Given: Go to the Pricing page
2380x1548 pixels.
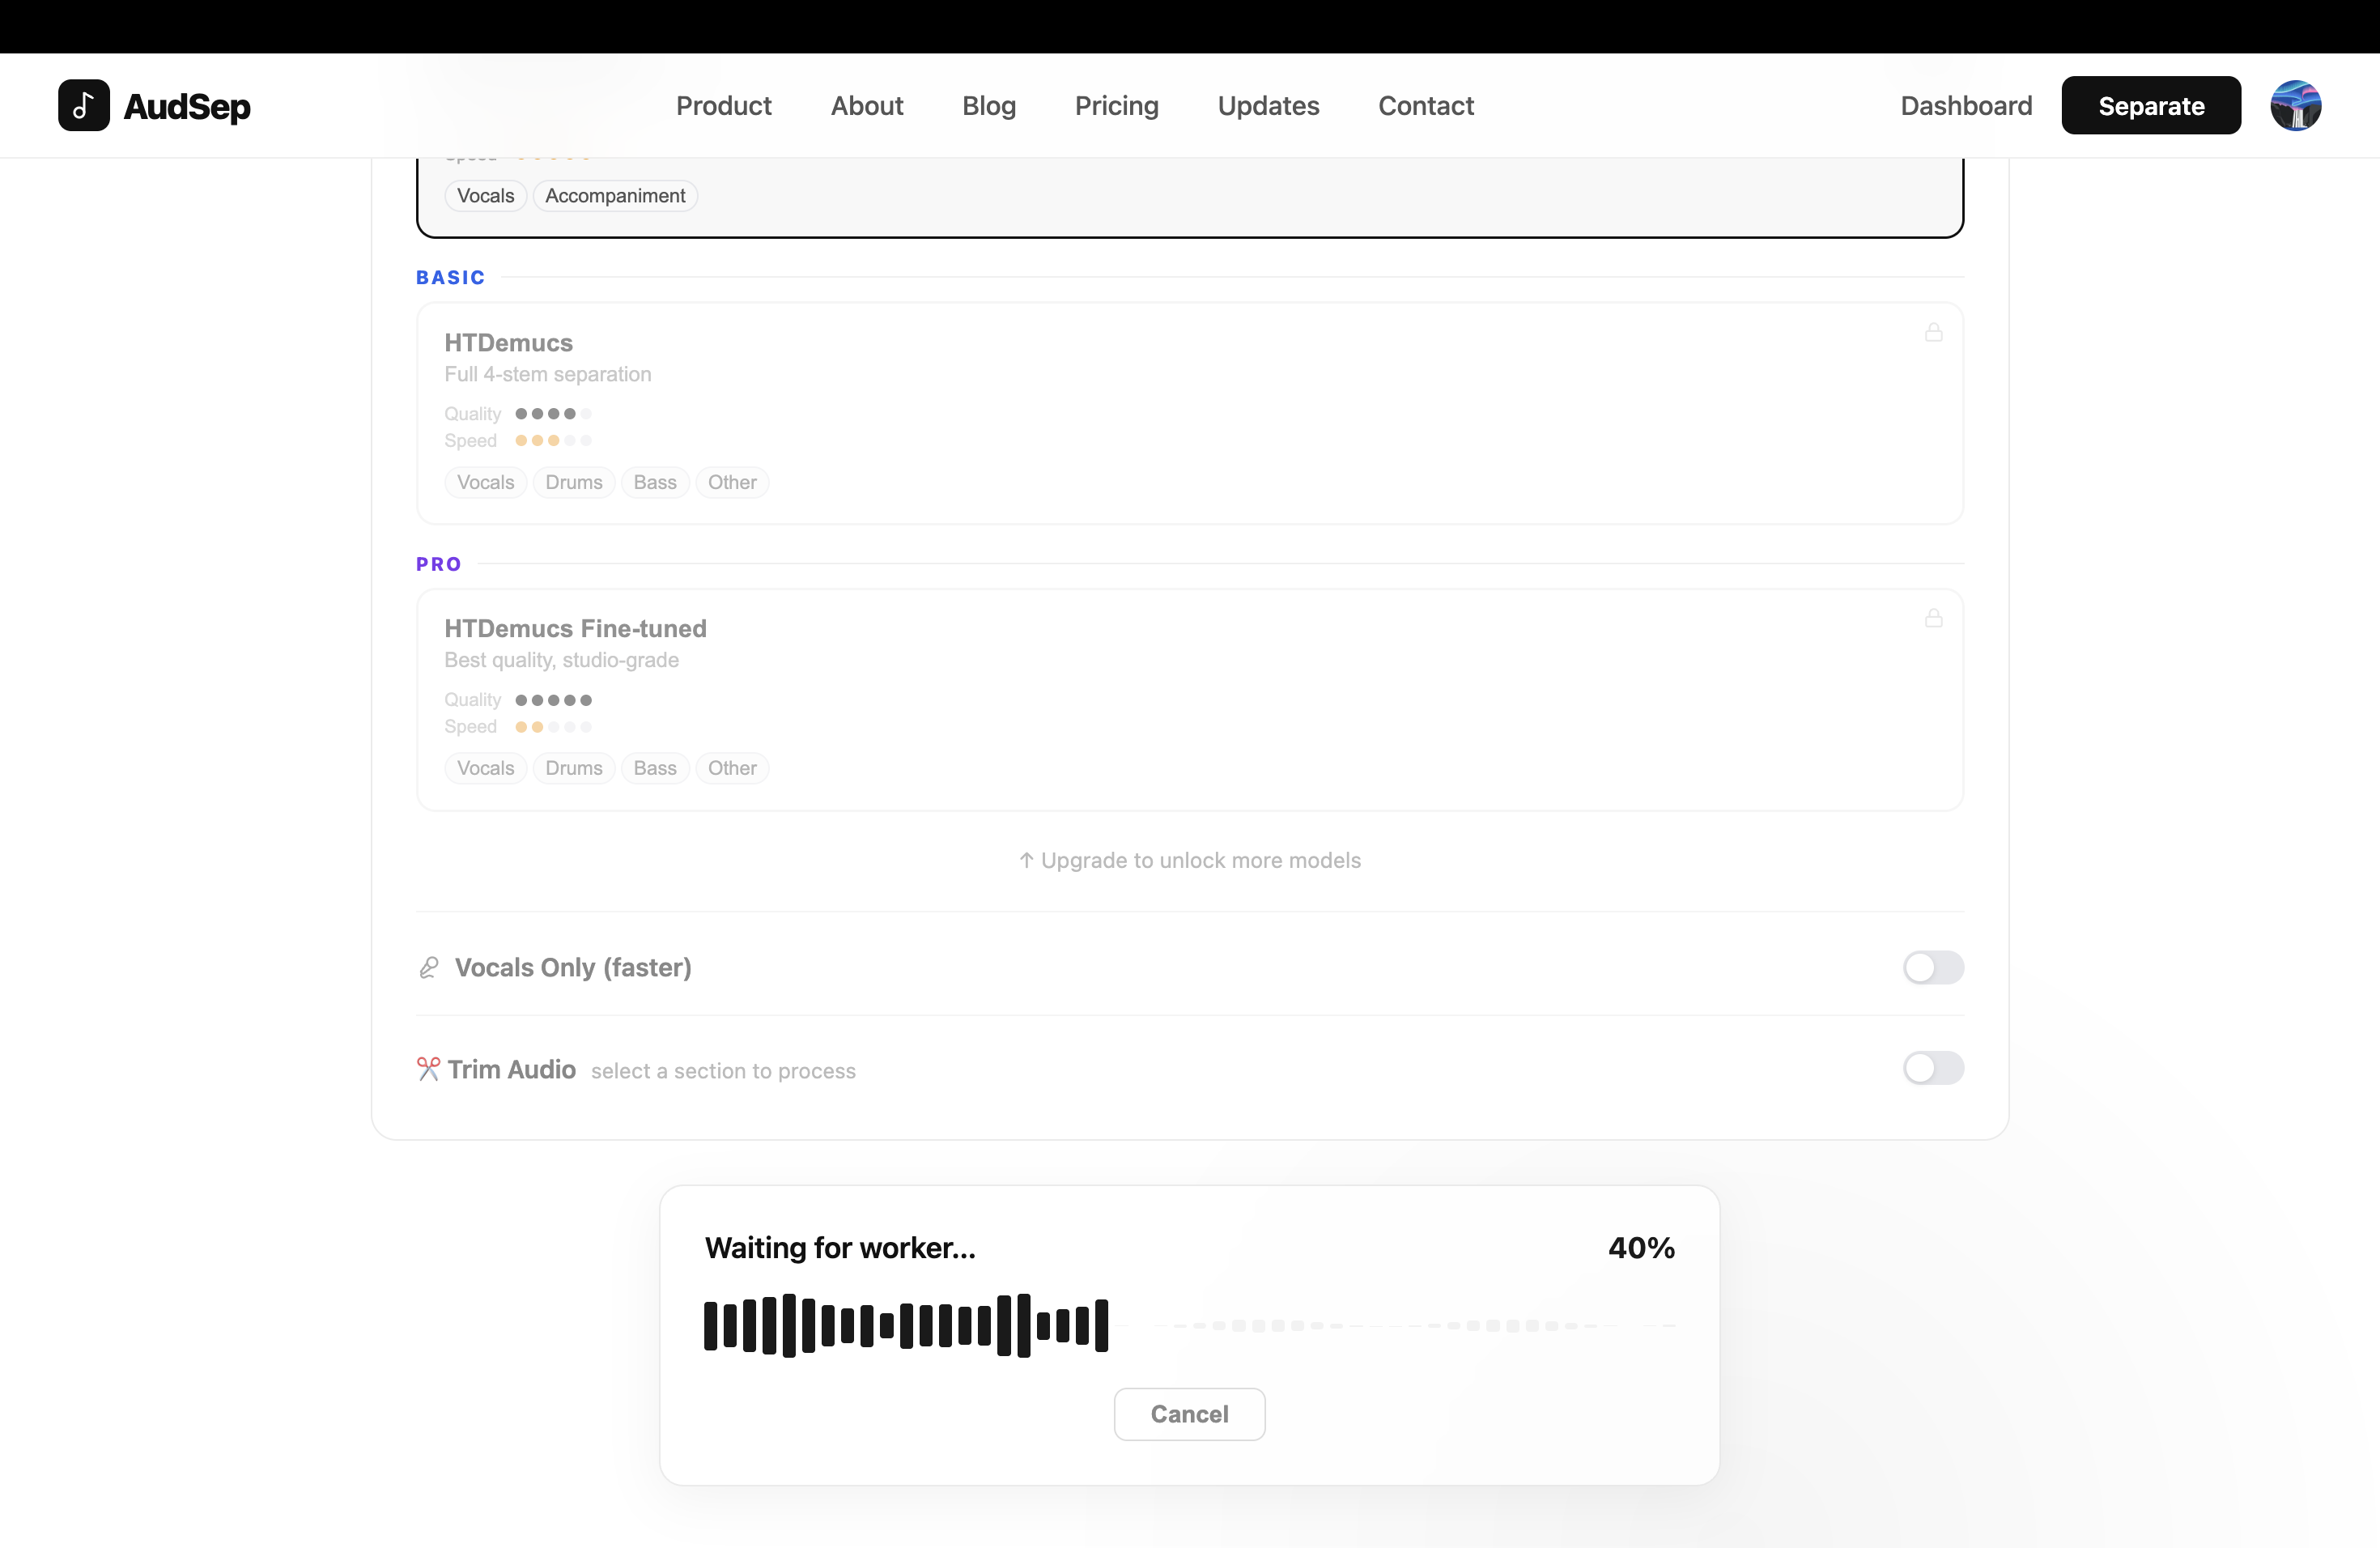Looking at the screenshot, I should 1116,105.
